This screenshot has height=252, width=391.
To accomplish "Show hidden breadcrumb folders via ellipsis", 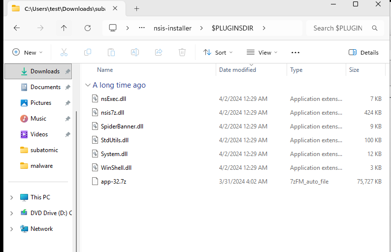I will click(142, 28).
